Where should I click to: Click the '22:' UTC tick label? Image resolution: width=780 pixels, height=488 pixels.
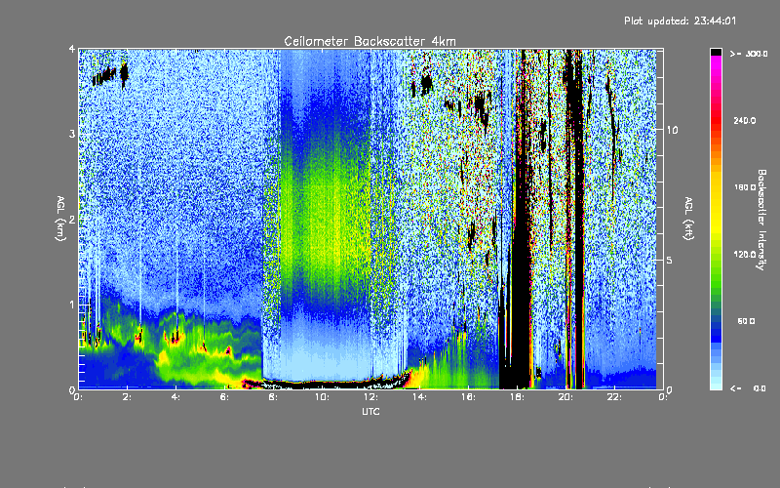point(614,397)
